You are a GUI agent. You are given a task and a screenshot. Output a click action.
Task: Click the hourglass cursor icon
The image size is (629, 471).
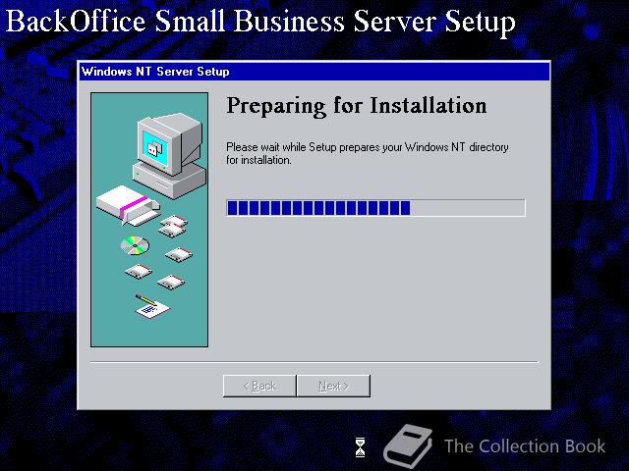tap(361, 447)
